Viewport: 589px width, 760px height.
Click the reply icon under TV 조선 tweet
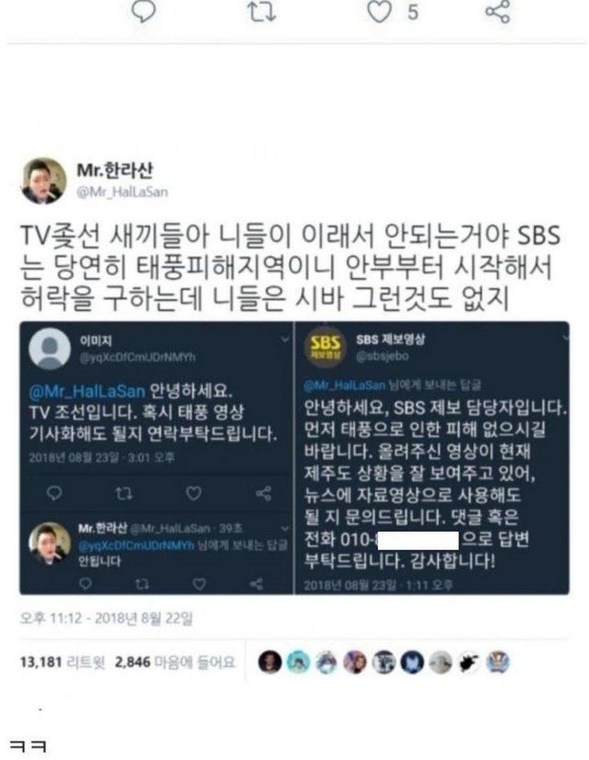[54, 493]
